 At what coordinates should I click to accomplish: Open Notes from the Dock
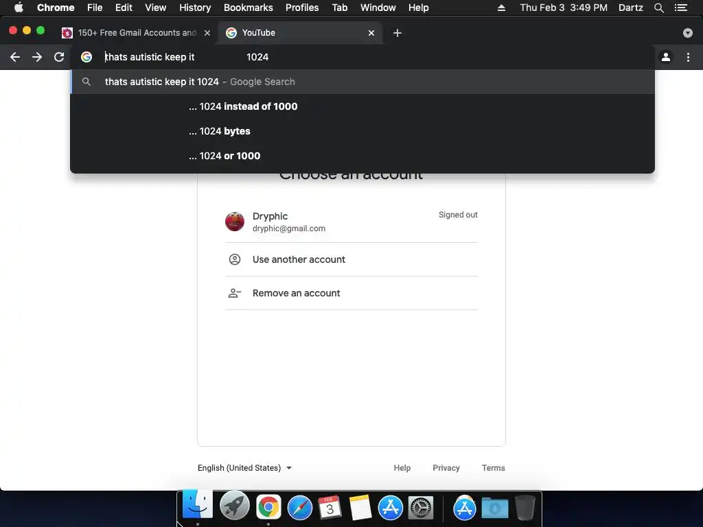pyautogui.click(x=360, y=507)
